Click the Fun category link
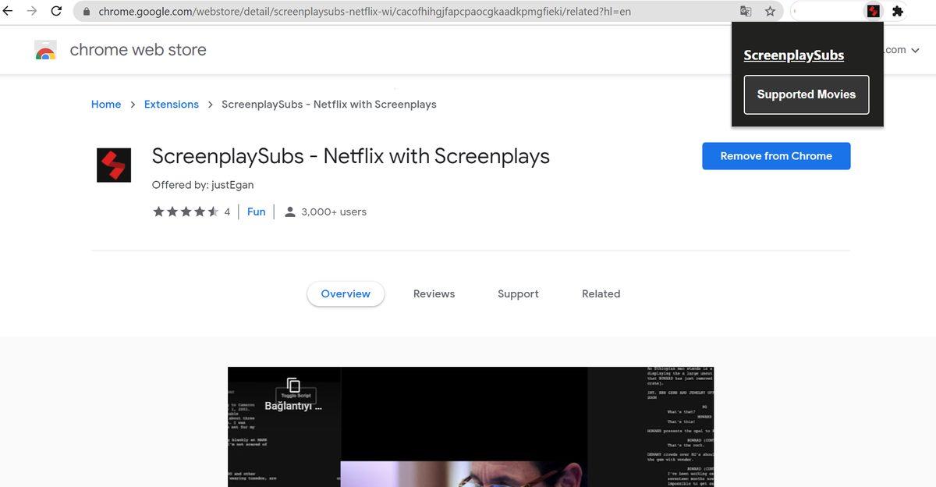This screenshot has width=936, height=487. point(256,211)
